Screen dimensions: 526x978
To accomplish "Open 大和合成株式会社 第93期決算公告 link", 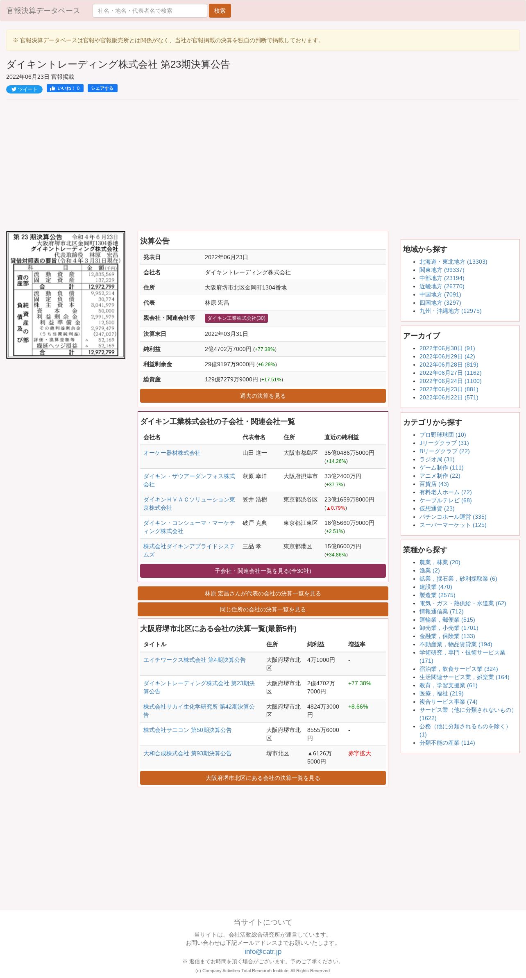I will click(188, 753).
